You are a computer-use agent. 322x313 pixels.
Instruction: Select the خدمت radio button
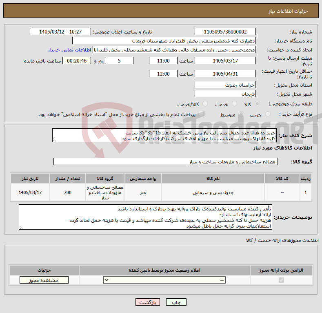point(234,104)
